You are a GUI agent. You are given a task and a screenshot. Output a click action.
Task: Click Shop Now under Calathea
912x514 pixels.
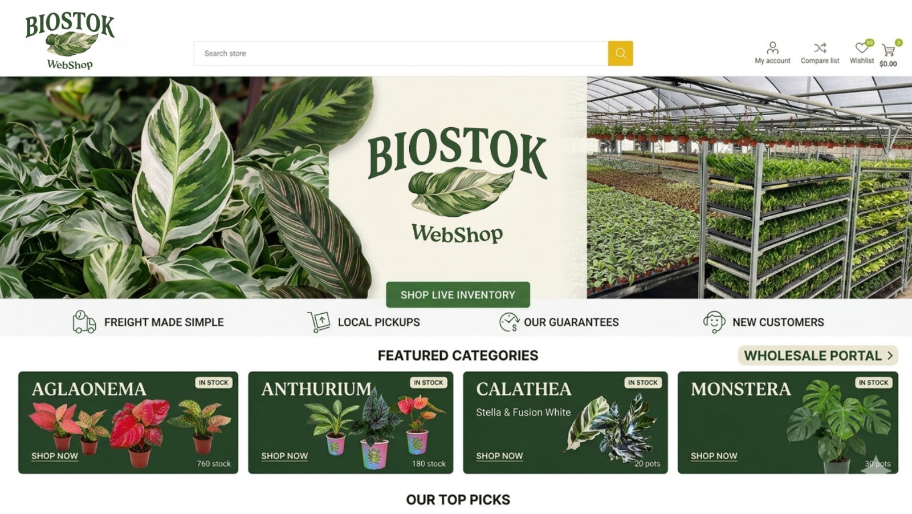coord(499,456)
